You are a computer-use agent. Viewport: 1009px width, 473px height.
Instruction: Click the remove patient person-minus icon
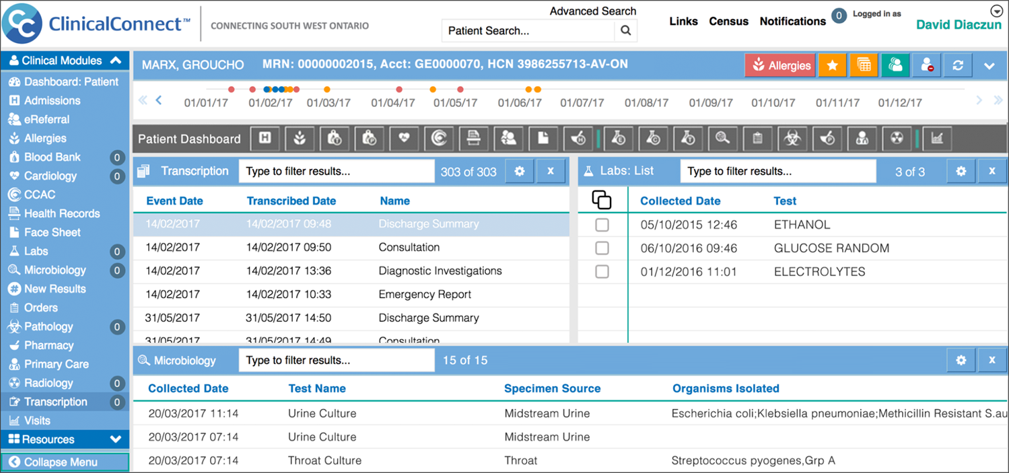pos(926,65)
